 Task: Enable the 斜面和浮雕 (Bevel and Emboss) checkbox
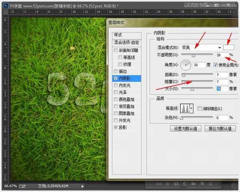pyautogui.click(x=116, y=50)
